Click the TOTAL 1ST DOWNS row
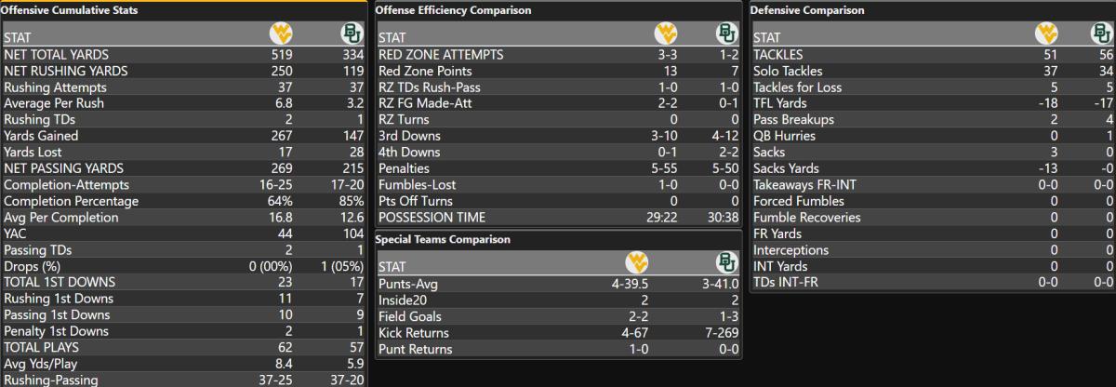This screenshot has width=1116, height=387. pyautogui.click(x=185, y=282)
